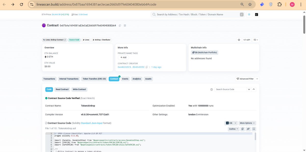Open the contract creator address link
Viewport: 306px width, 152px height.
click(131, 67)
